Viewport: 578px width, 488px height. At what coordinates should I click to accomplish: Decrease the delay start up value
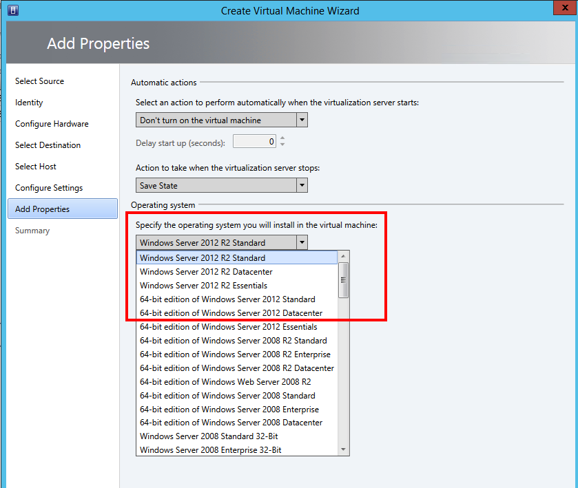tap(282, 145)
